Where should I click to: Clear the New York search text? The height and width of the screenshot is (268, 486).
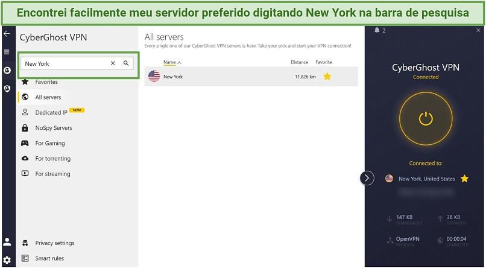[x=113, y=63]
